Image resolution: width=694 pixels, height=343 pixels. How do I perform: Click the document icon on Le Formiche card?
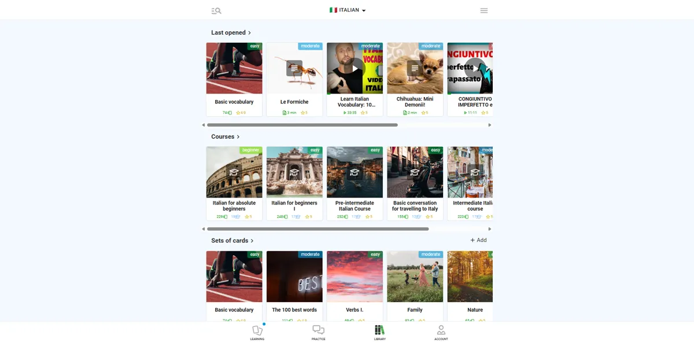[x=294, y=68]
